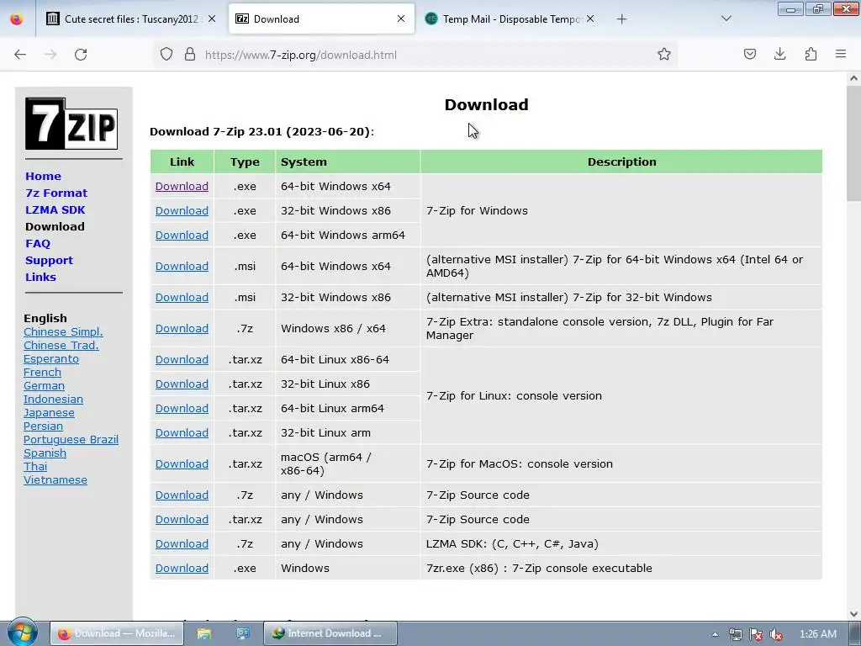
Task: Download .tar.xz for 64-bit Linux arm64
Action: click(x=182, y=409)
